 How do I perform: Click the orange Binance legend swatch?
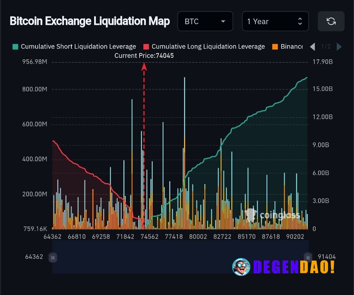(x=275, y=47)
